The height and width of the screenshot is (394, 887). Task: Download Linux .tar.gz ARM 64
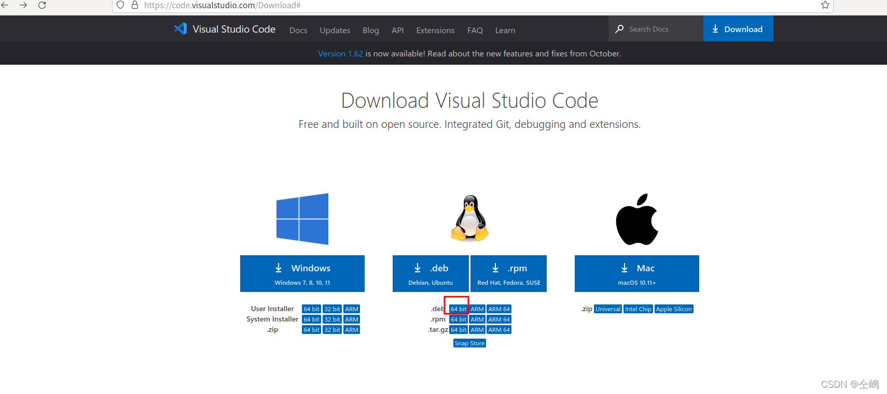tap(499, 330)
